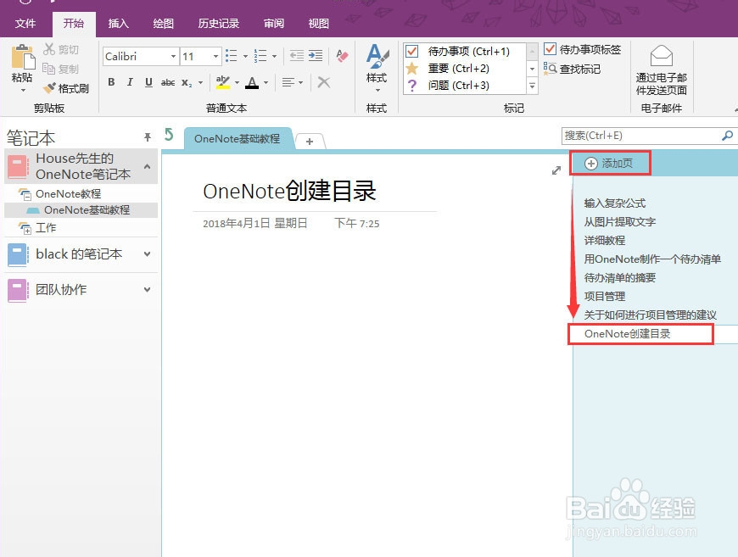
Task: Apply bold formatting
Action: 111,82
